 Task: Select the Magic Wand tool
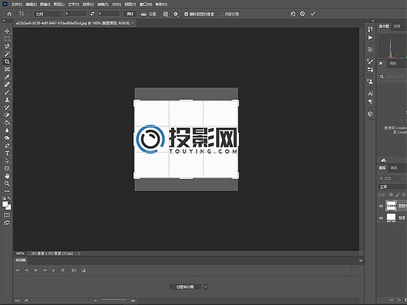point(7,54)
